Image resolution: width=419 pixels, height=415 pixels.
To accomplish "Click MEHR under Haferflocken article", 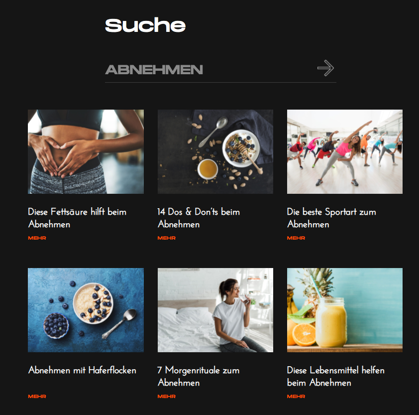I will click(x=37, y=396).
